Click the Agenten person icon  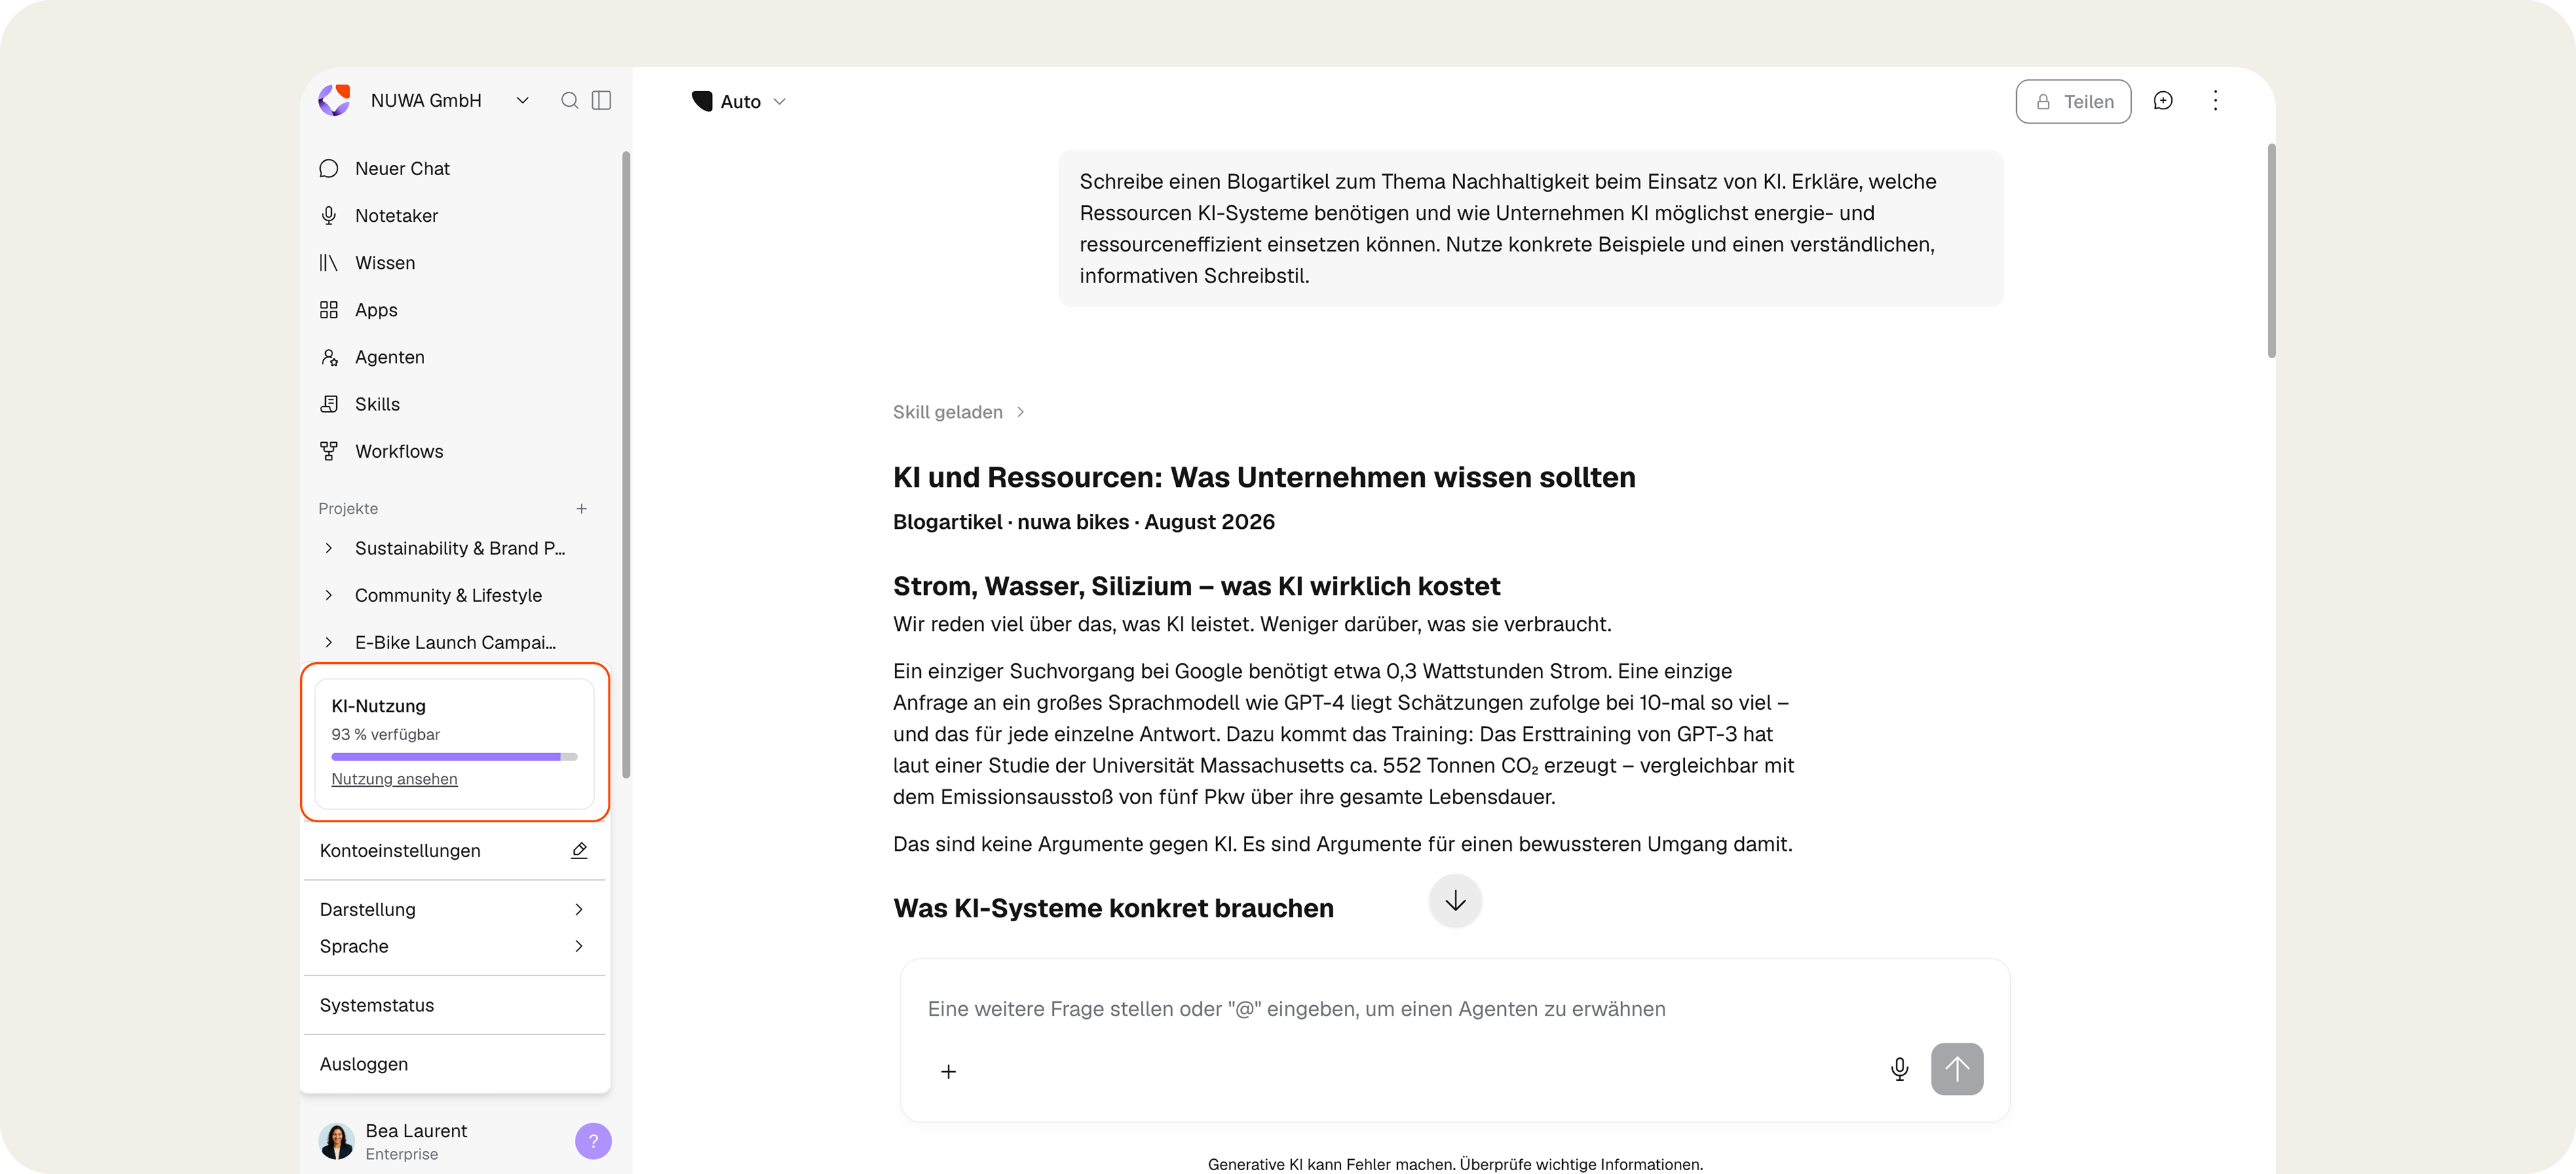328,357
